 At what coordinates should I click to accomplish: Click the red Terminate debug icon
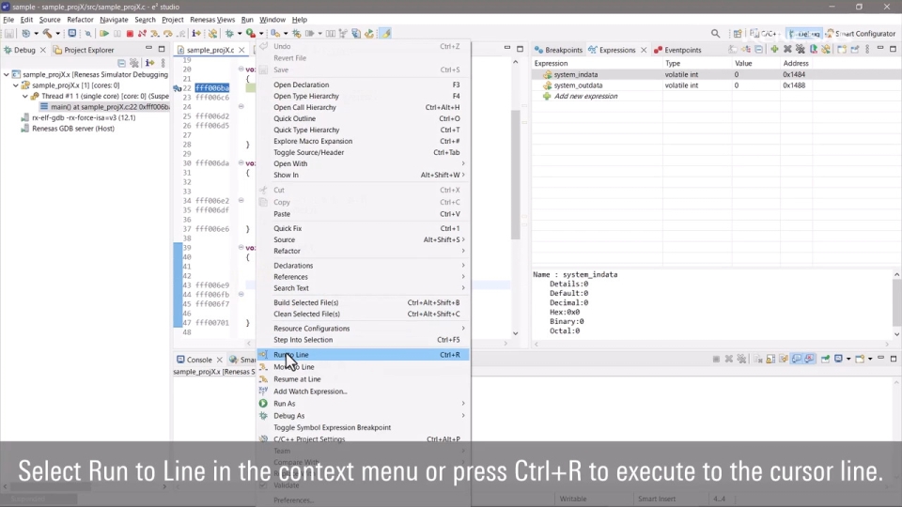tap(130, 34)
